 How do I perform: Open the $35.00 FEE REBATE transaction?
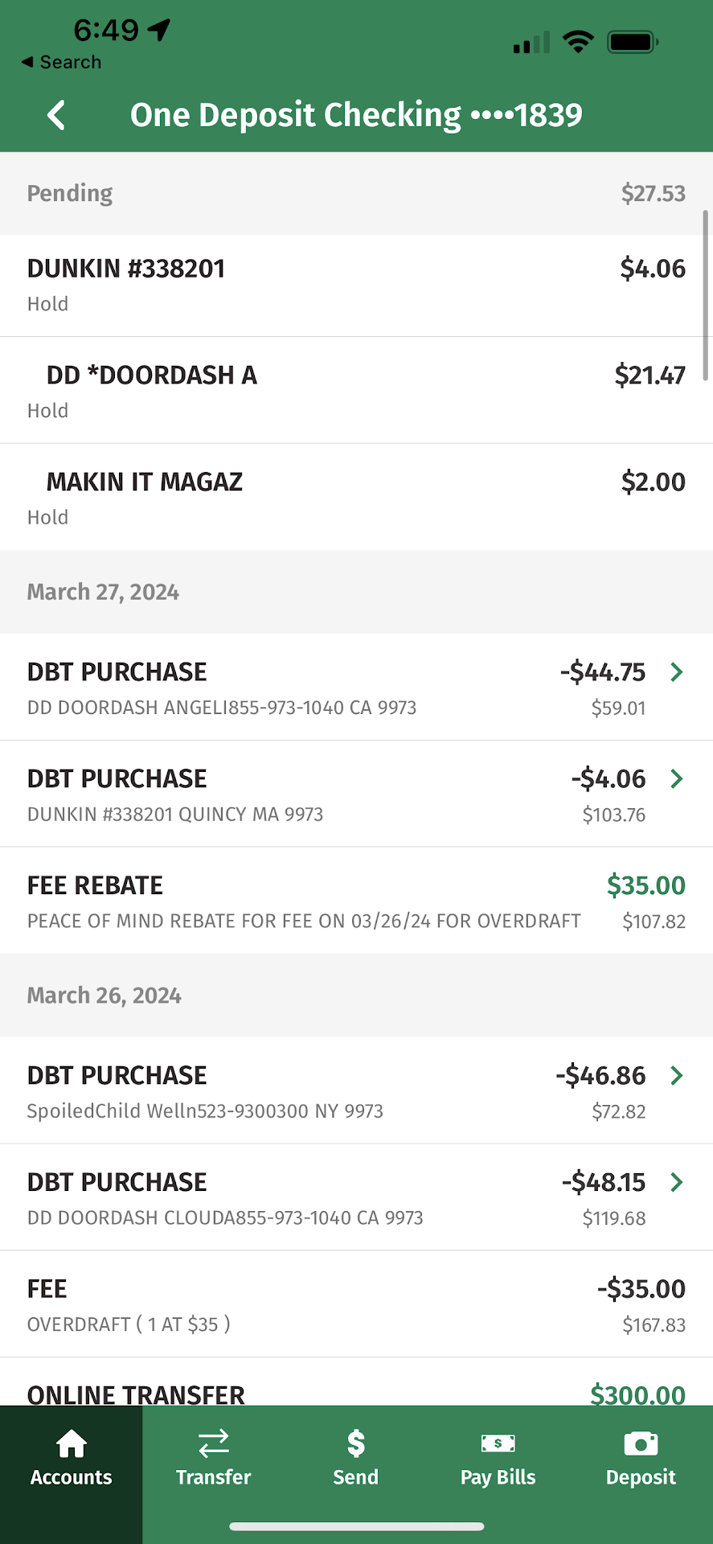pyautogui.click(x=356, y=901)
